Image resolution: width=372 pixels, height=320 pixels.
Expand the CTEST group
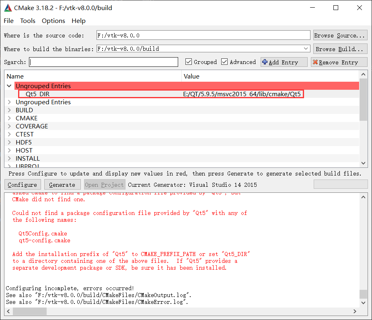9,134
